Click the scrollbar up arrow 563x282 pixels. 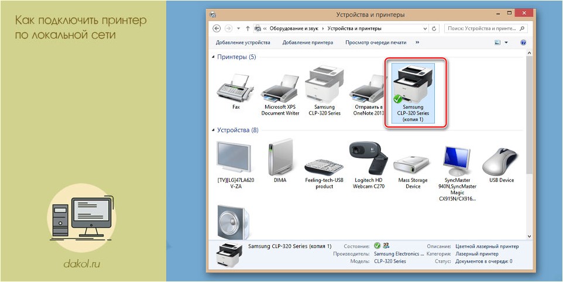click(x=528, y=53)
